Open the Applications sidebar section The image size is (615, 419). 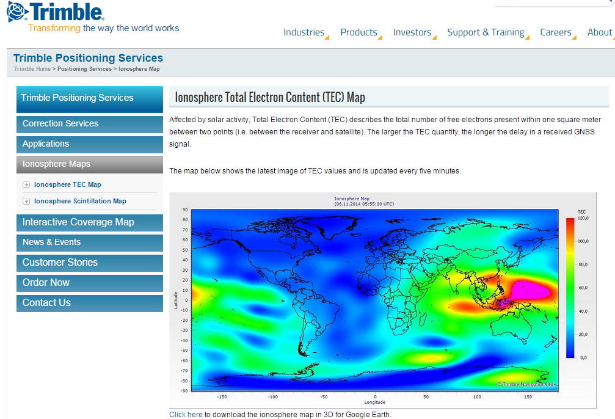click(x=46, y=144)
